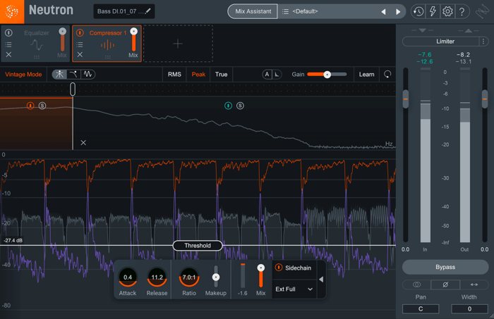Screen dimensions: 494x319
Task: Open the preset list icon beside <Default>
Action: click(x=285, y=11)
